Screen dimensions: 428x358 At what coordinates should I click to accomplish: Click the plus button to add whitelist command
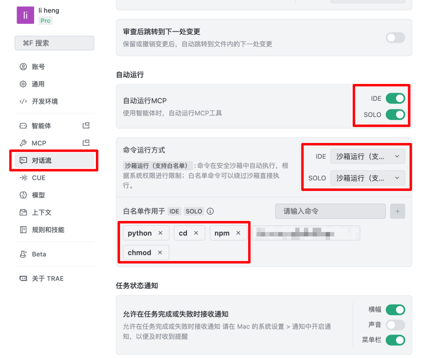tap(397, 211)
